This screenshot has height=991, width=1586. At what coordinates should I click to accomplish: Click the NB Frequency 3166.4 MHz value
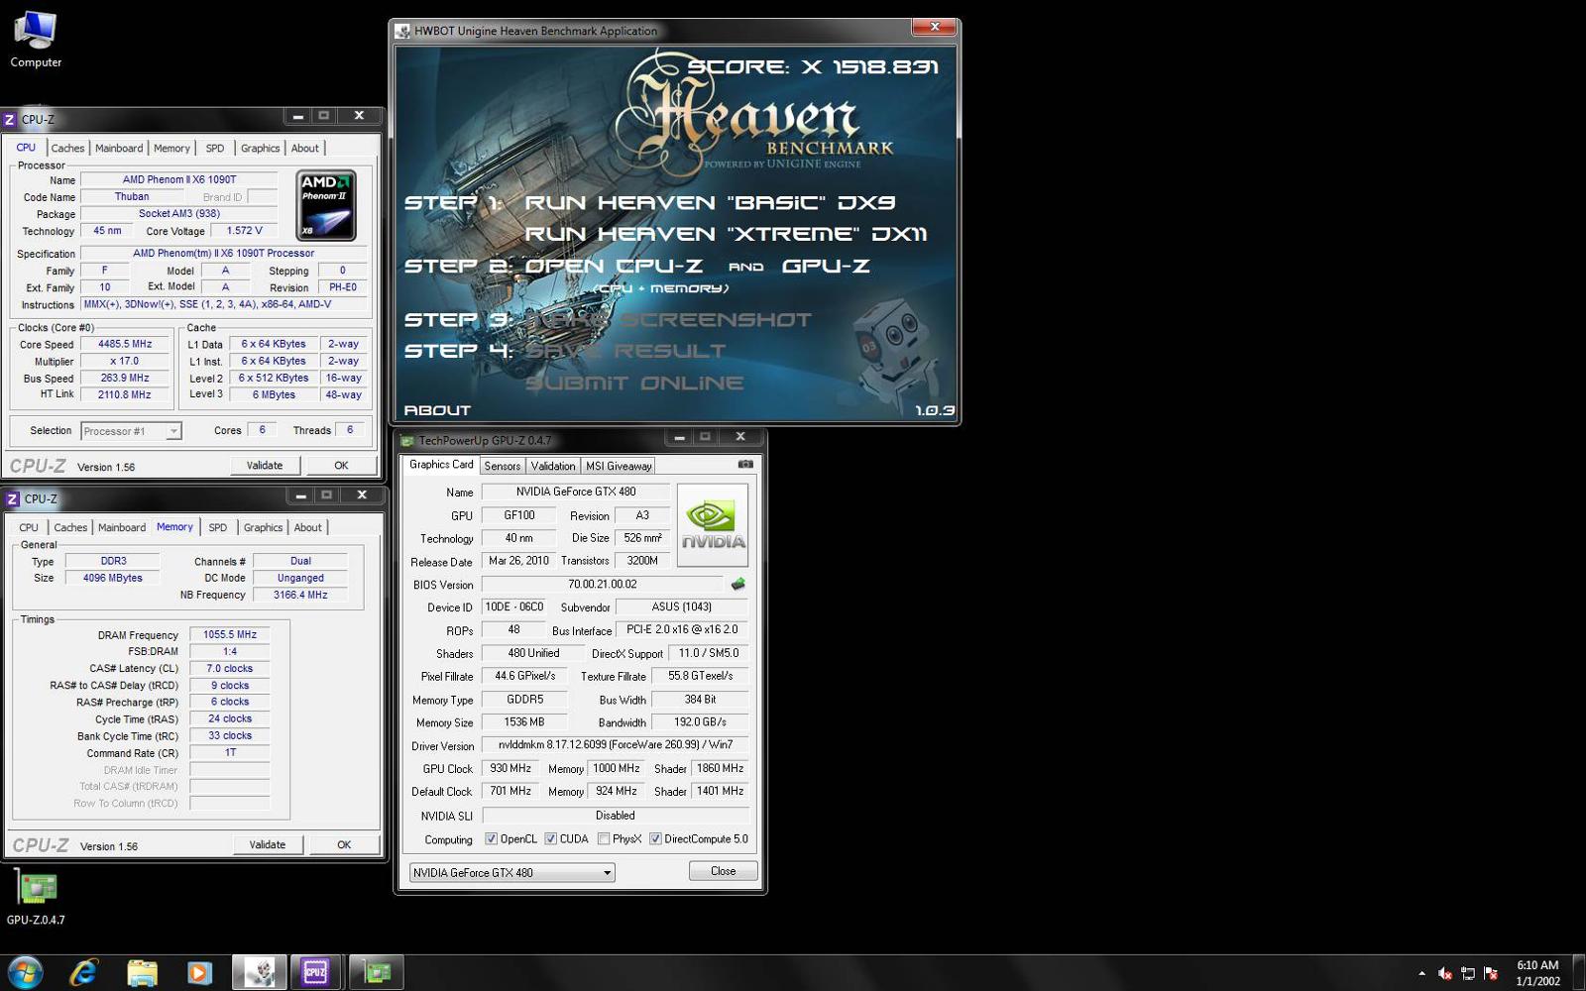tap(300, 595)
